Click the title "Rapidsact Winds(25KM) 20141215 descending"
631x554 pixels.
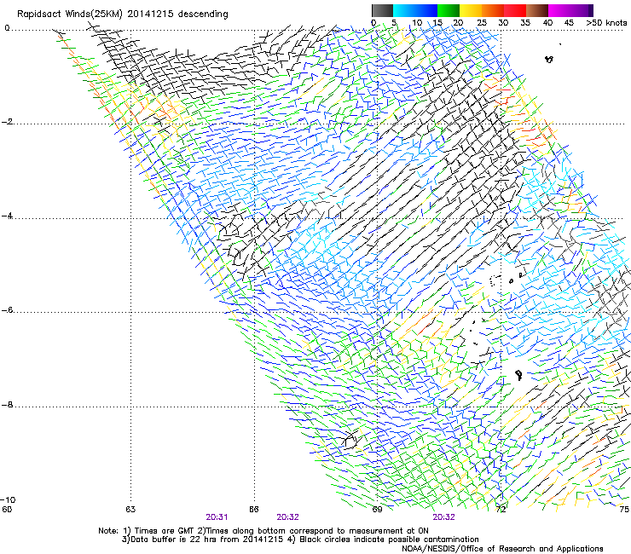point(122,14)
